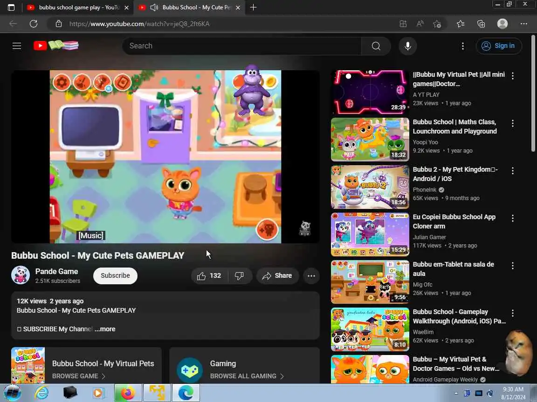Viewport: 537px width, 402px height.
Task: Open Yoopi Yoo channel link
Action: (425, 142)
